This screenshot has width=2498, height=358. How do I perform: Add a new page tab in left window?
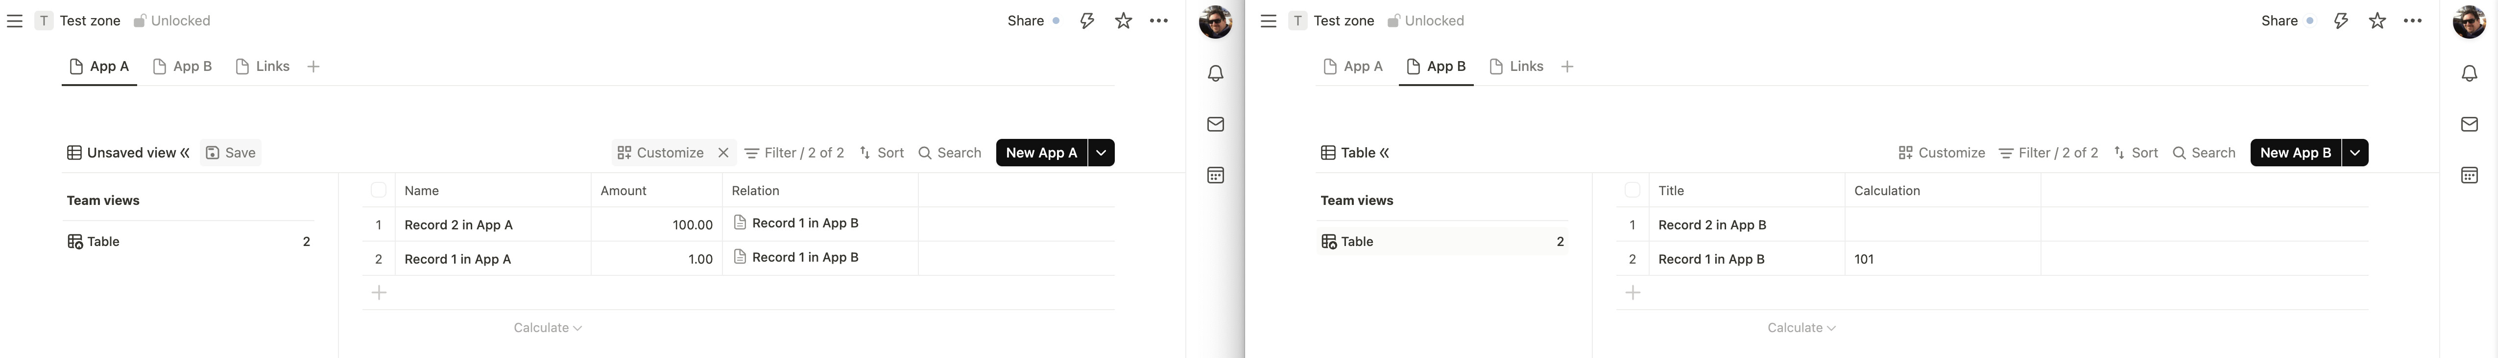pyautogui.click(x=313, y=67)
